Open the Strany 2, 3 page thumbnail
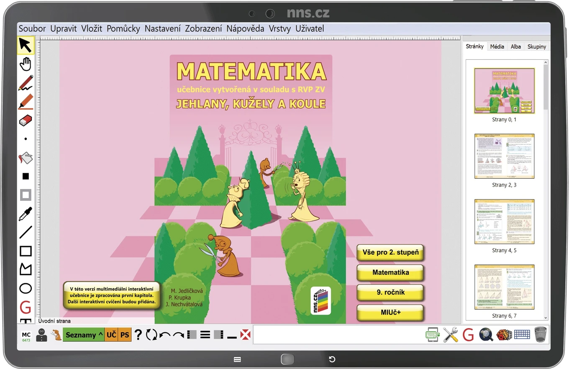This screenshot has height=369, width=569. (x=504, y=156)
